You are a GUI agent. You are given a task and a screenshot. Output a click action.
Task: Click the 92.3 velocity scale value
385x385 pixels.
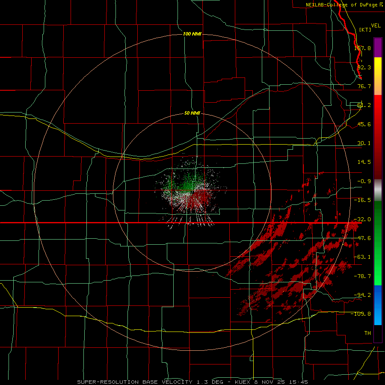click(364, 67)
